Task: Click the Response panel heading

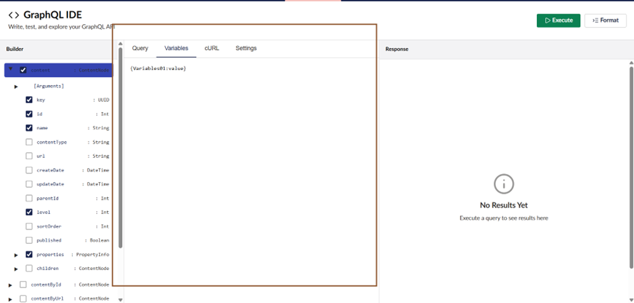Action: 397,49
